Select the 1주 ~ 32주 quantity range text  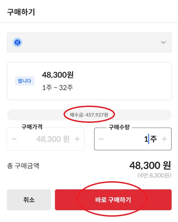point(57,88)
